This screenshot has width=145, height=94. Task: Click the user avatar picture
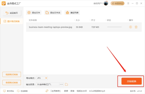tap(106, 3)
